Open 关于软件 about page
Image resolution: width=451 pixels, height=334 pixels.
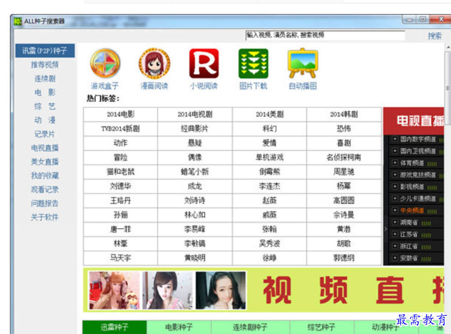pos(45,217)
